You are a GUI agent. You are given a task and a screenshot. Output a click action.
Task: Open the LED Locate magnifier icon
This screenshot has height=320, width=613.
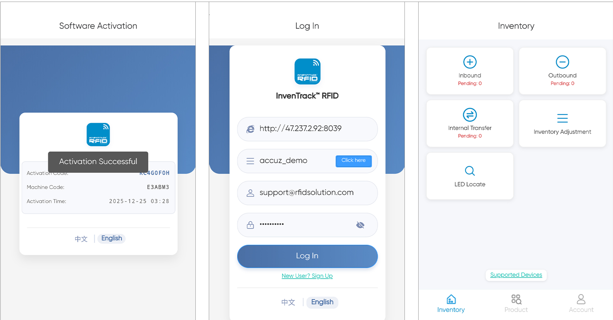[470, 171]
